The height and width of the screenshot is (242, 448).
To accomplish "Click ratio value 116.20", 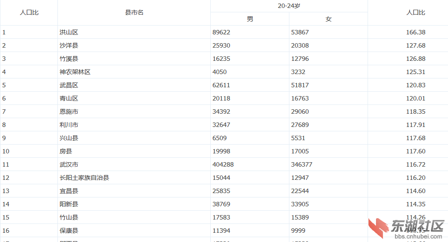I will (416, 178).
